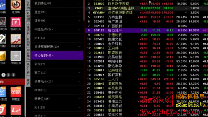208x117 pixels.
Task: Select stock row 金丹科技
Action: pyautogui.click(x=147, y=44)
